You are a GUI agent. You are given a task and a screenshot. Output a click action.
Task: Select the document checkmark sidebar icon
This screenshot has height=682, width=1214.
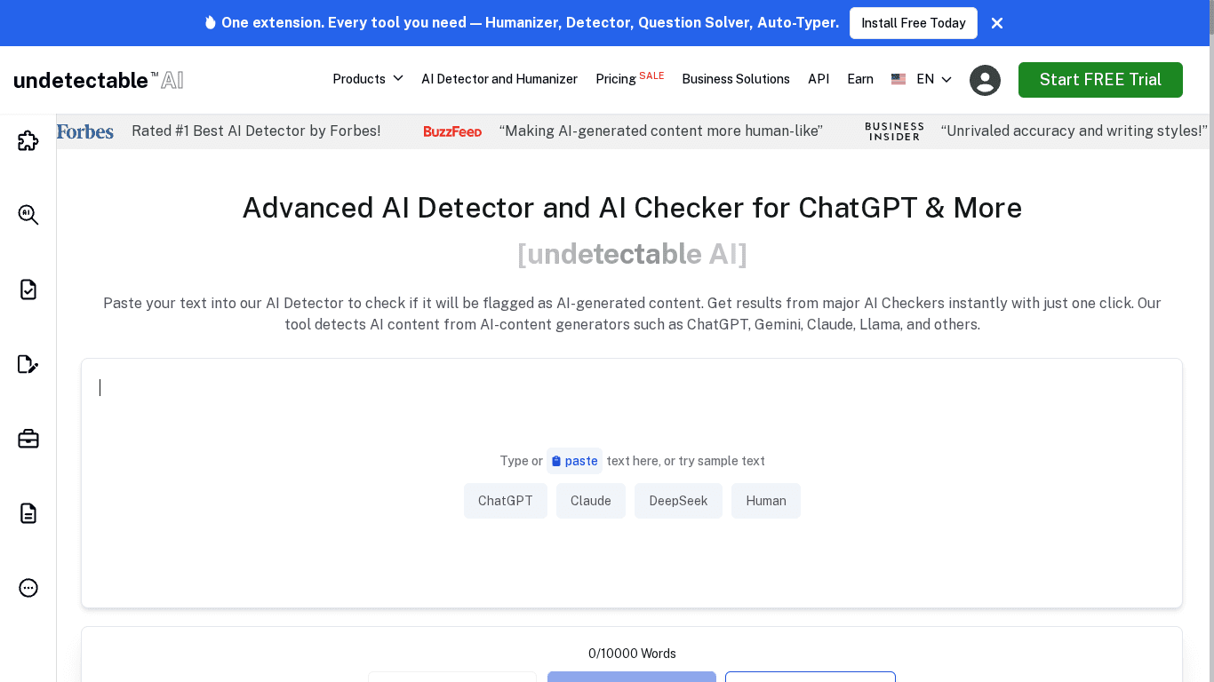pos(28,289)
